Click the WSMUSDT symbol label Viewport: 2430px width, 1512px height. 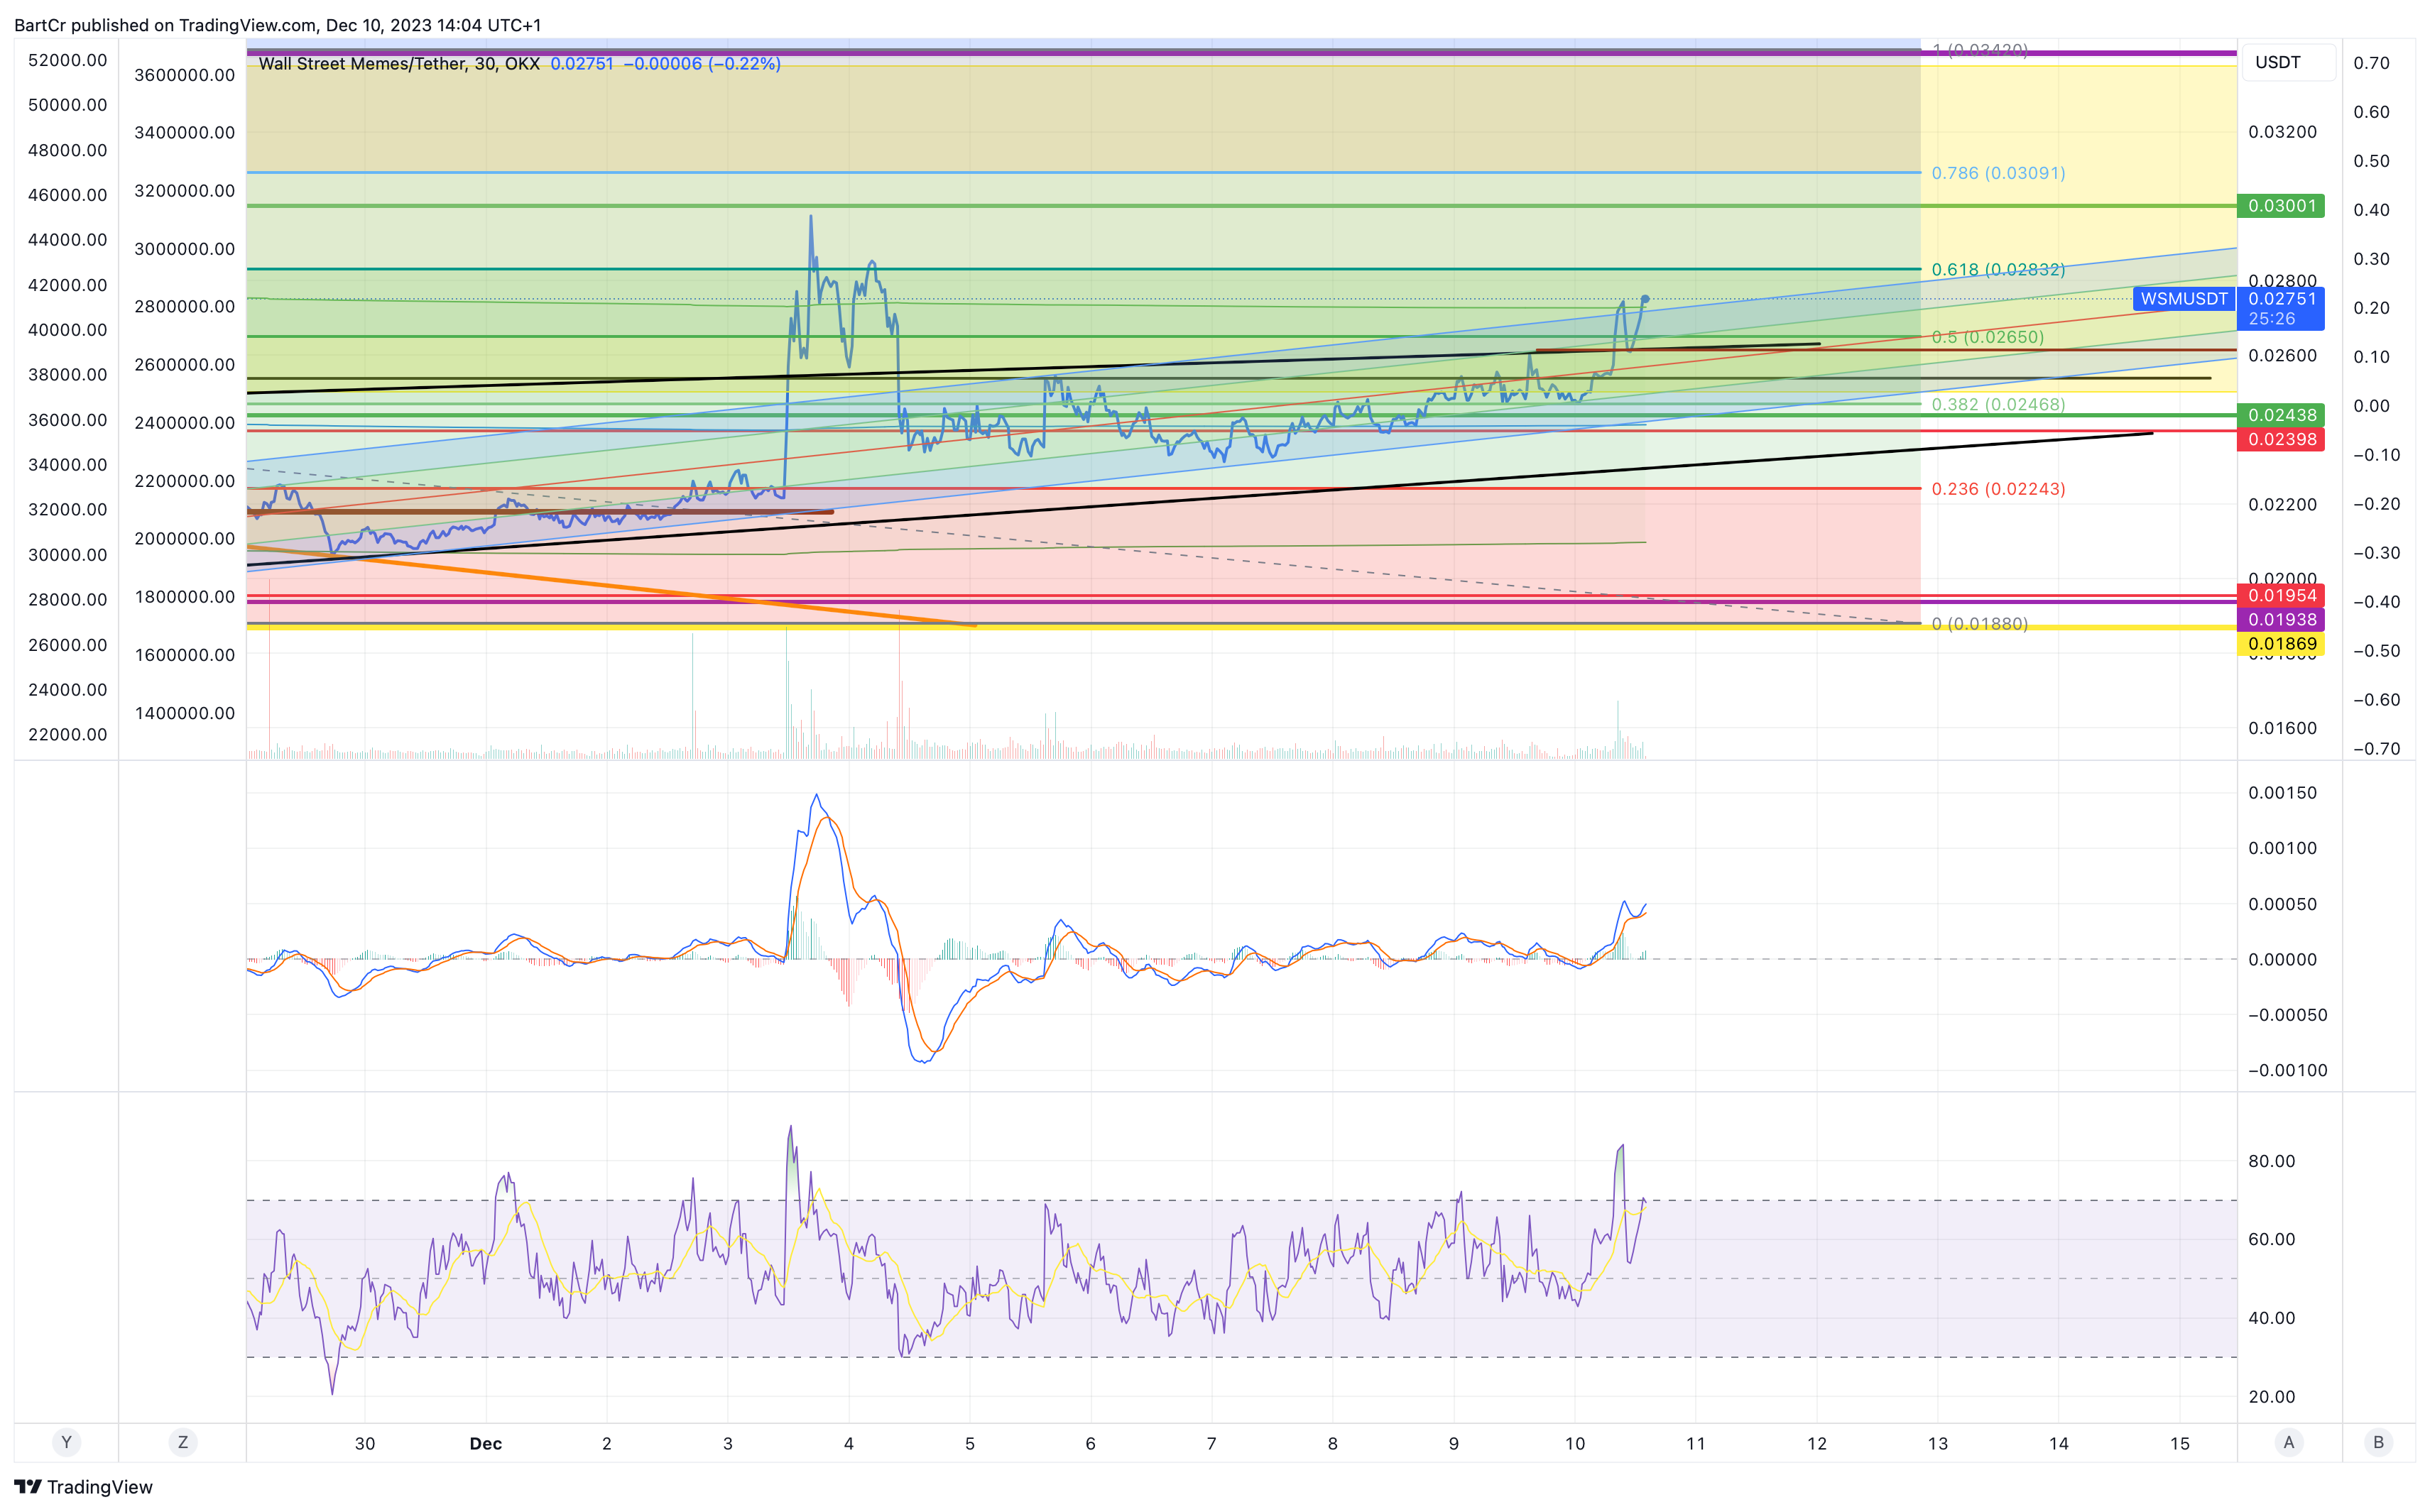[x=2184, y=299]
